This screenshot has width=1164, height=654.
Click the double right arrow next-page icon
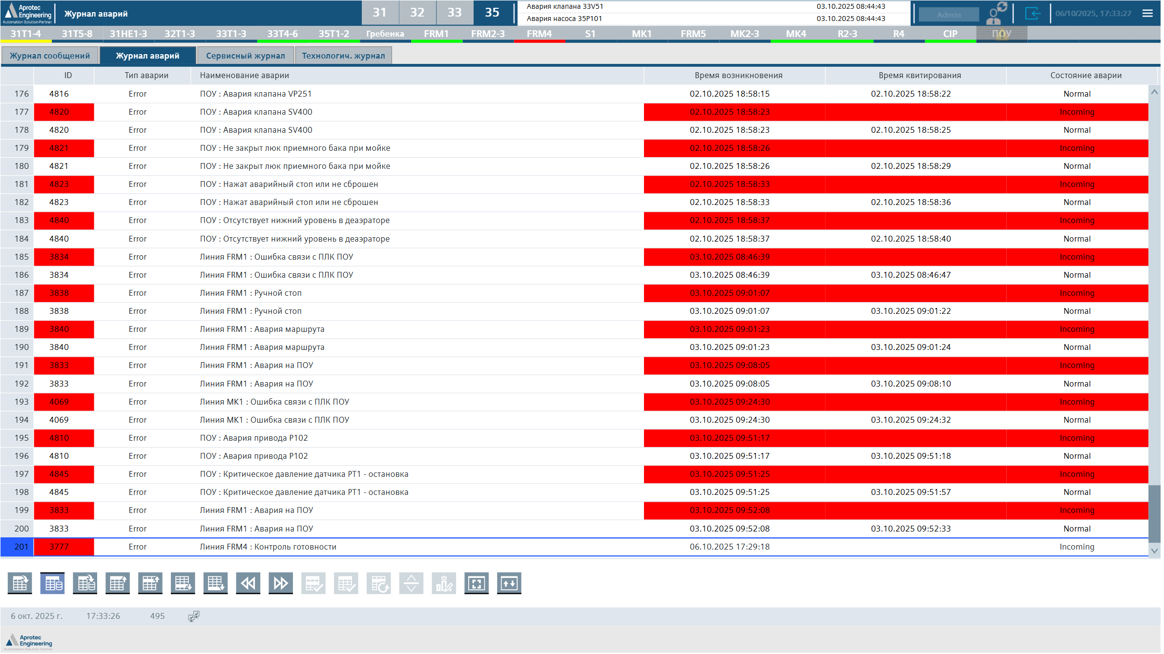(x=281, y=583)
